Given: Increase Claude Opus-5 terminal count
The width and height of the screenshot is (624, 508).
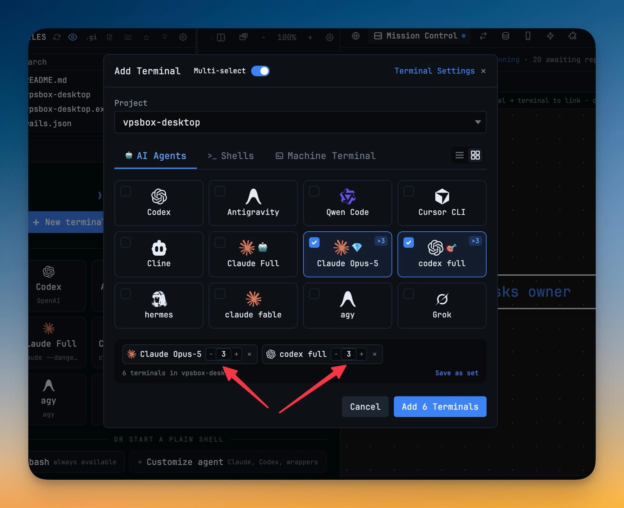Looking at the screenshot, I should [236, 354].
